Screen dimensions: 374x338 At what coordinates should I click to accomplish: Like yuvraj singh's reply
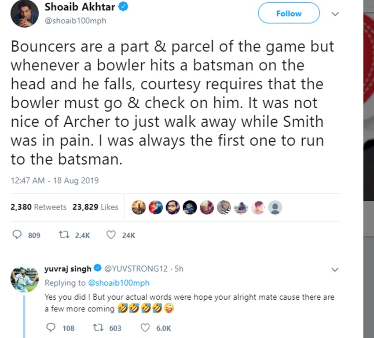coord(145,328)
